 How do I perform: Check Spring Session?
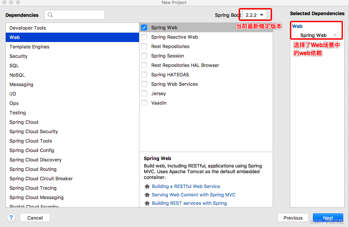click(144, 56)
